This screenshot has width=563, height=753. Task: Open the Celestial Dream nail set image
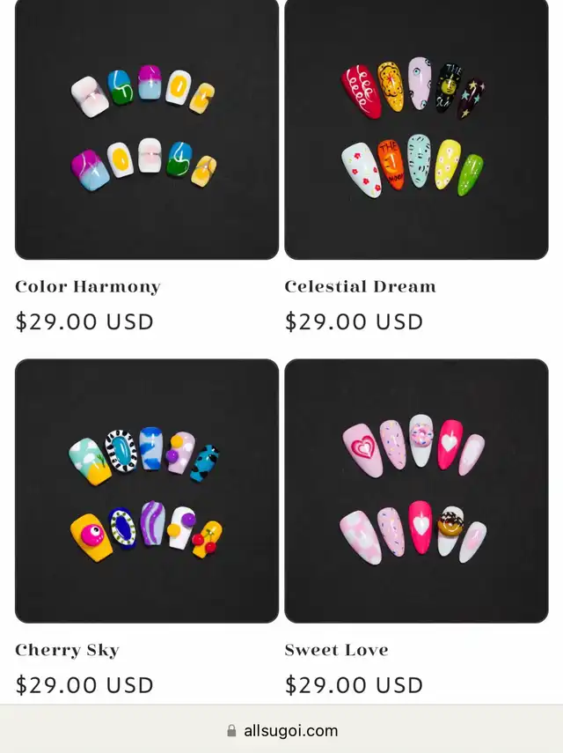(x=416, y=129)
